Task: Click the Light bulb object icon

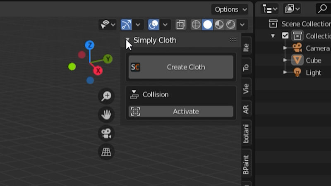Action: coord(297,72)
